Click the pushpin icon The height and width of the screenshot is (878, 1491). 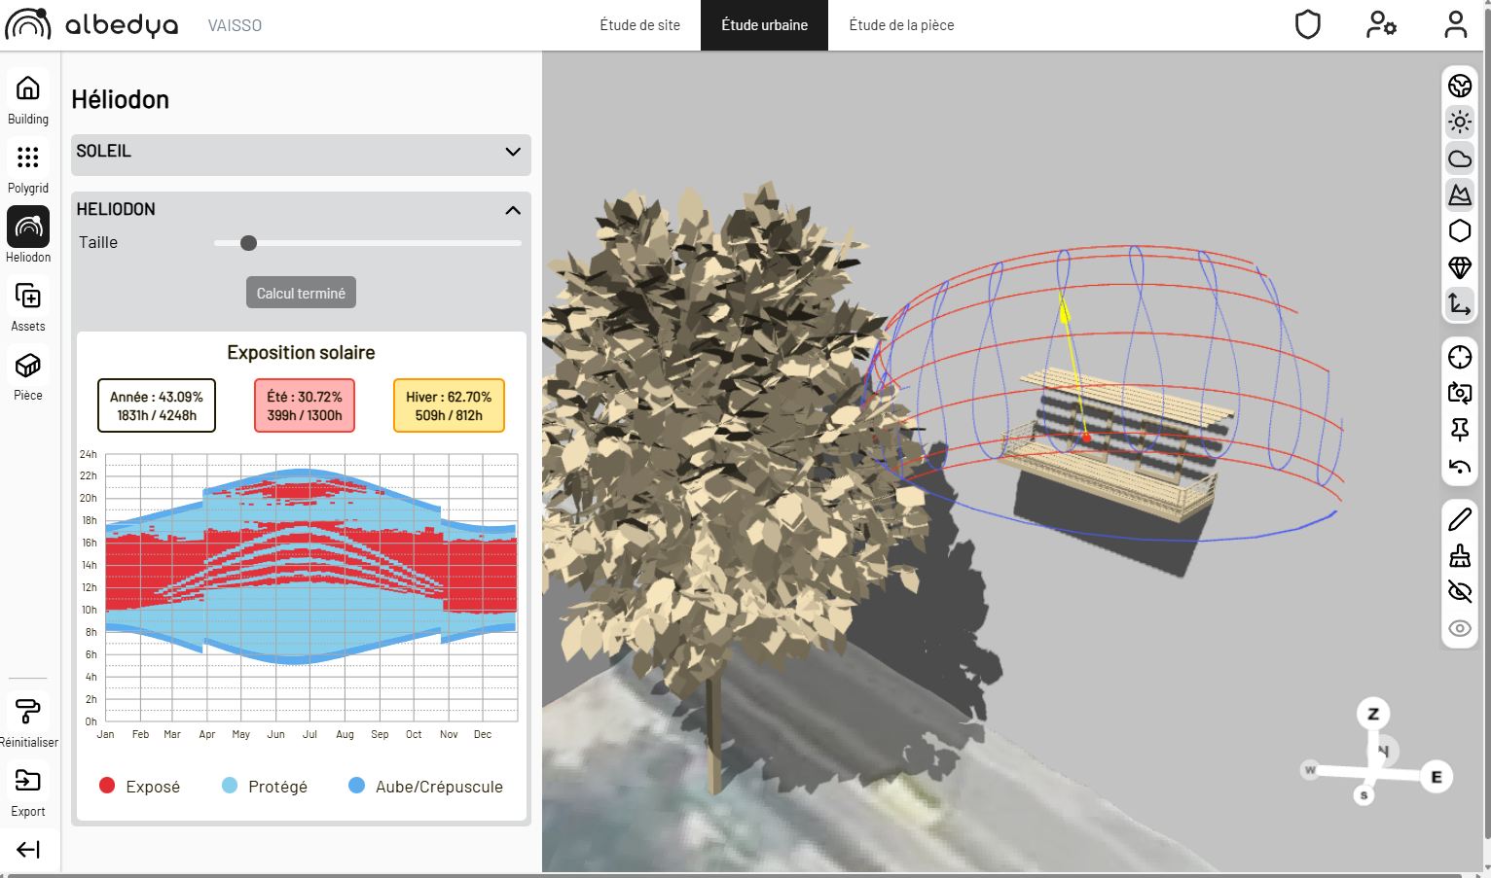1460,430
